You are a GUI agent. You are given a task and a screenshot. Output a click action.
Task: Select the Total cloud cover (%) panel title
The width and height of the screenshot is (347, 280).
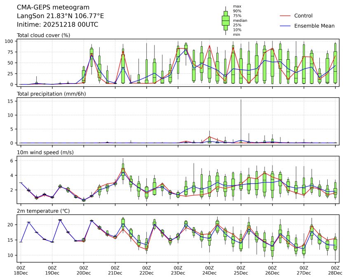coord(43,35)
